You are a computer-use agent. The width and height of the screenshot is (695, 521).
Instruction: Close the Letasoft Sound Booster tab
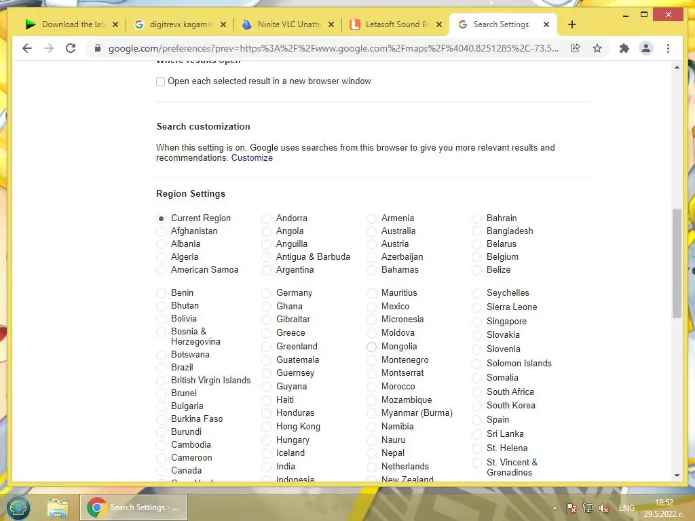[x=439, y=24]
